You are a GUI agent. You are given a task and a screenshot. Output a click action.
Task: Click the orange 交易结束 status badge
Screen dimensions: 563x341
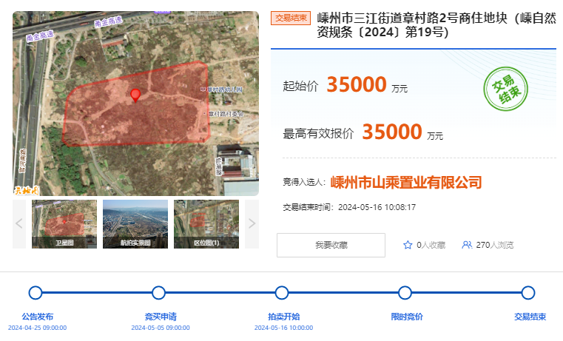point(291,18)
